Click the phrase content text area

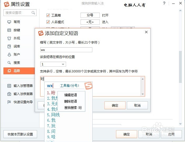click(92, 86)
